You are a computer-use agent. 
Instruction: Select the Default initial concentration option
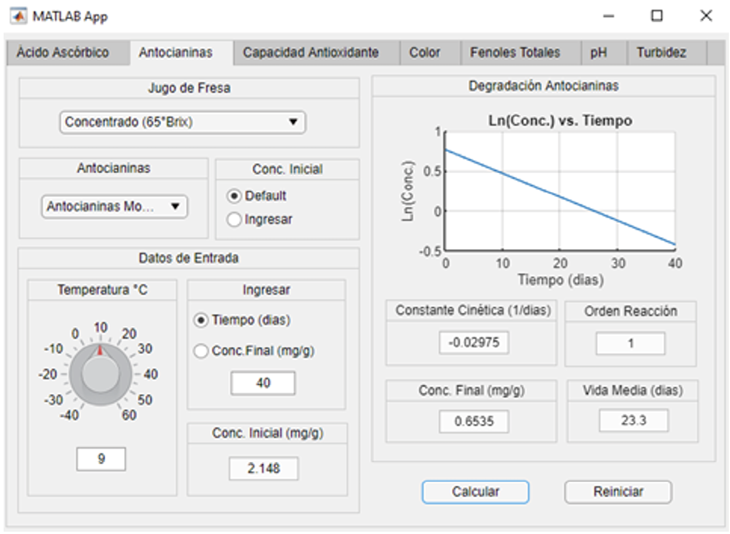(234, 196)
